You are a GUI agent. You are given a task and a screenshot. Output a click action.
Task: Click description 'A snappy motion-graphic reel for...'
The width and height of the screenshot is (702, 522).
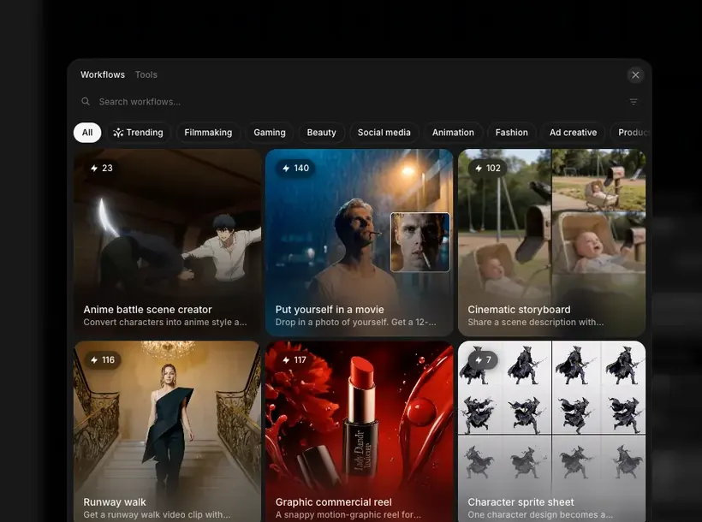pyautogui.click(x=348, y=515)
